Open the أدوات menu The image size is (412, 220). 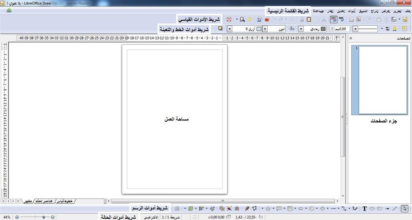click(352, 11)
